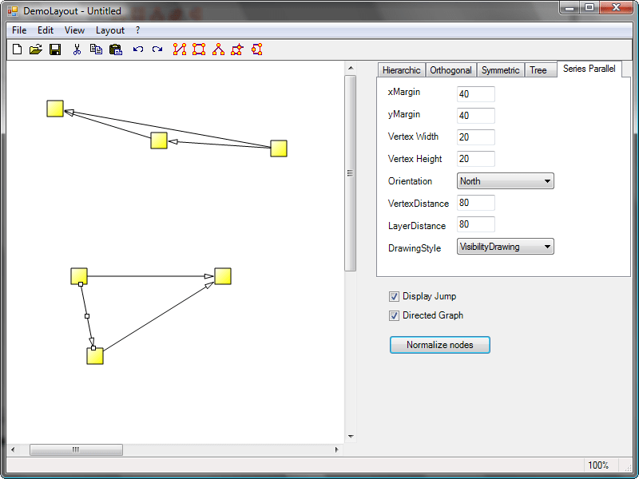Apply the tree layout toolbar icon
The width and height of the screenshot is (639, 479).
point(218,49)
